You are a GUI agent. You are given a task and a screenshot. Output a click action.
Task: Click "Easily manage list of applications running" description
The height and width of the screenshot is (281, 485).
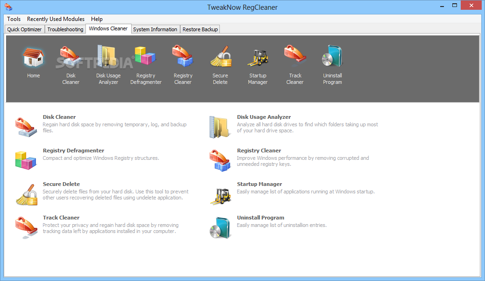306,192
